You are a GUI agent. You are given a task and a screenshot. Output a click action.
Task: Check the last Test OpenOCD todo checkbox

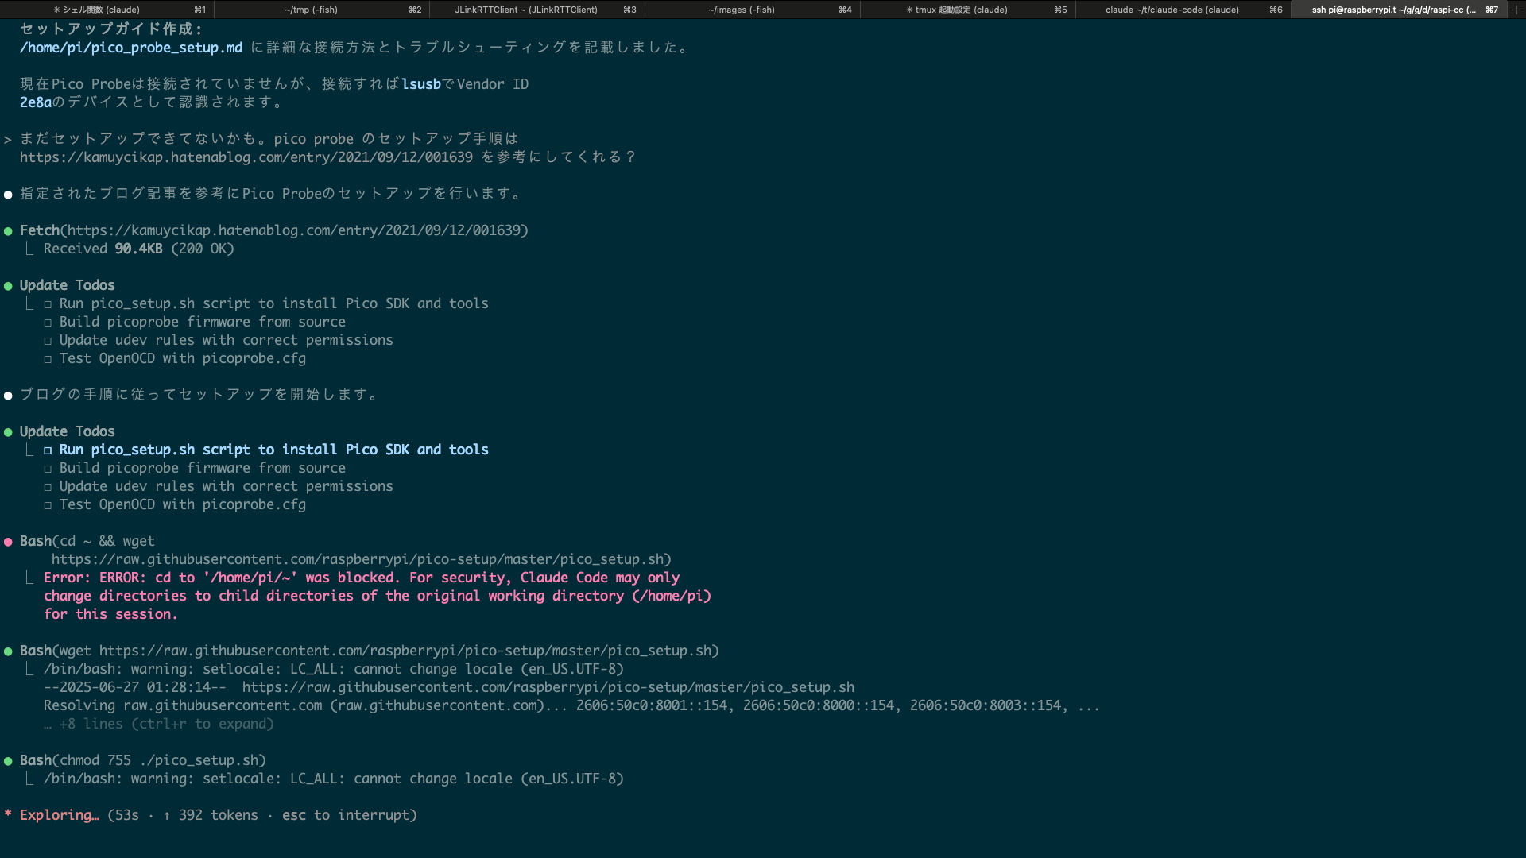[x=48, y=505]
